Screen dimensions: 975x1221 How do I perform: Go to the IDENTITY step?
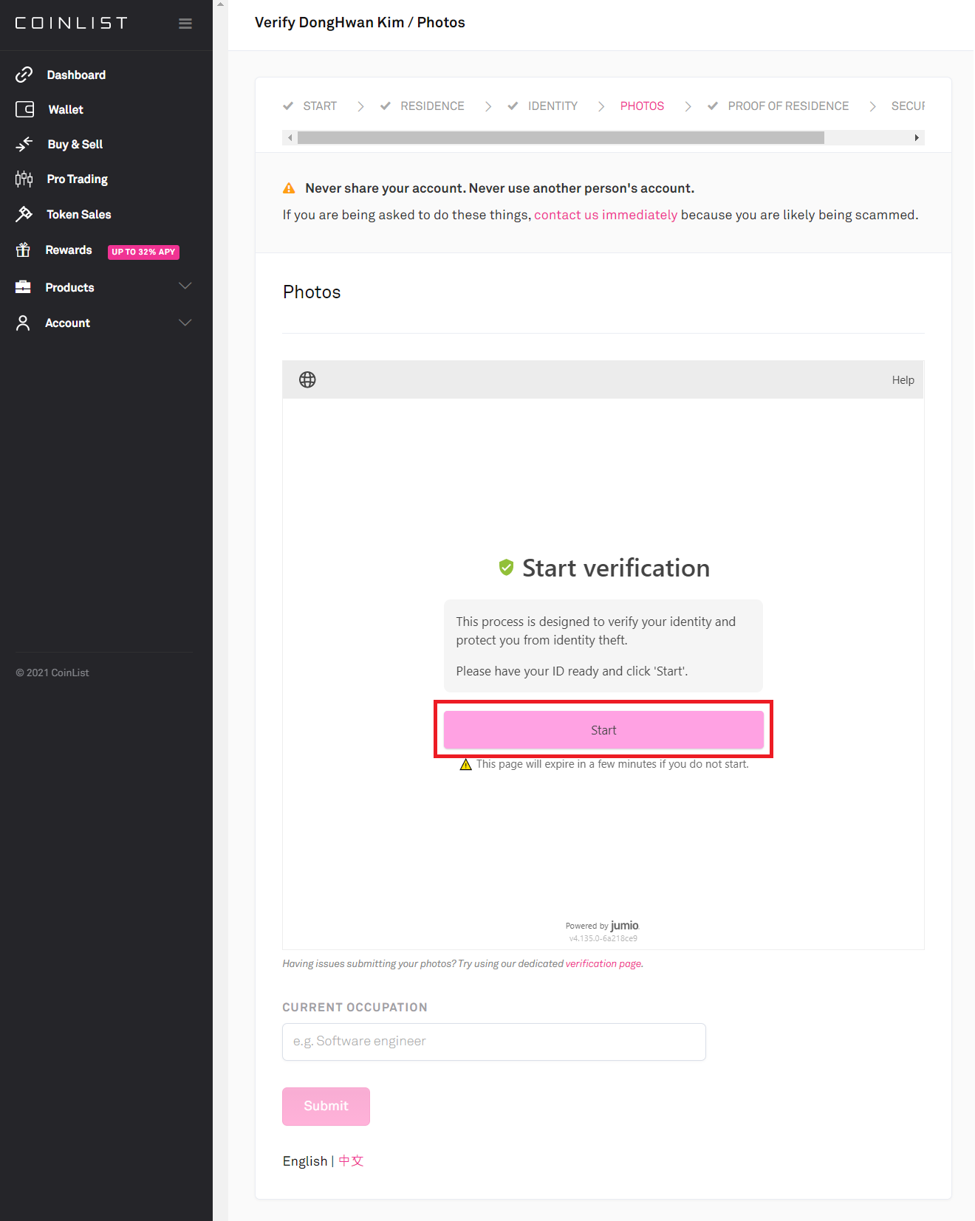pyautogui.click(x=552, y=106)
